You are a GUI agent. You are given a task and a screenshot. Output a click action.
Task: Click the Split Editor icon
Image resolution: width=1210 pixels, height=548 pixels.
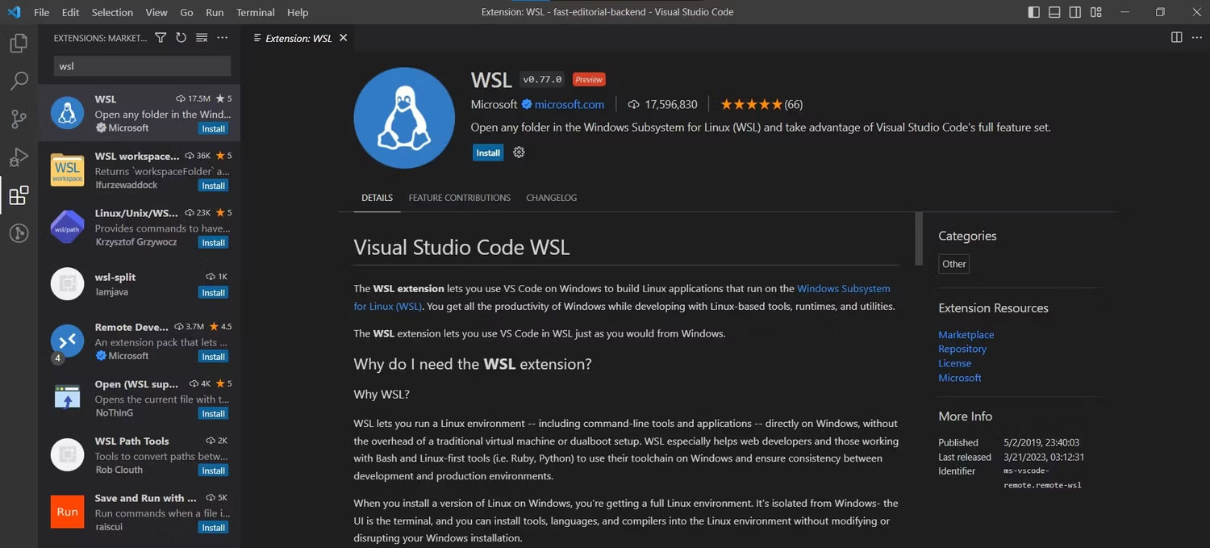point(1176,36)
